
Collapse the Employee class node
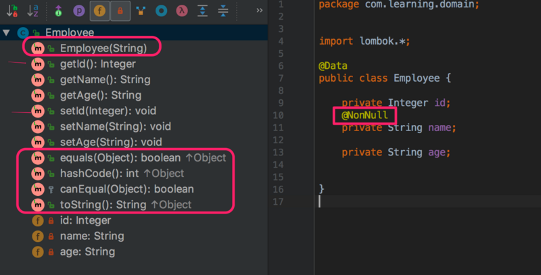click(6, 32)
